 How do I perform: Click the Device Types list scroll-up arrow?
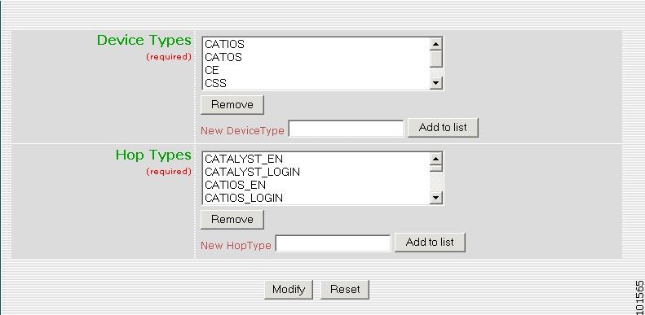(x=435, y=43)
